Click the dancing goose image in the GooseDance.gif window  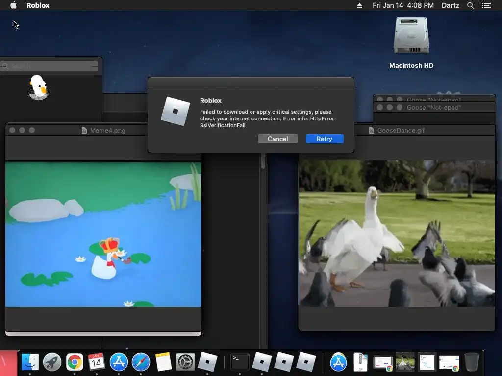click(397, 234)
